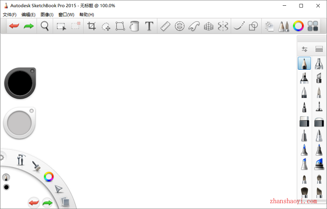The width and height of the screenshot is (327, 209).
Task: Toggle the Color Editor ring in top toolbar
Action: [298, 26]
